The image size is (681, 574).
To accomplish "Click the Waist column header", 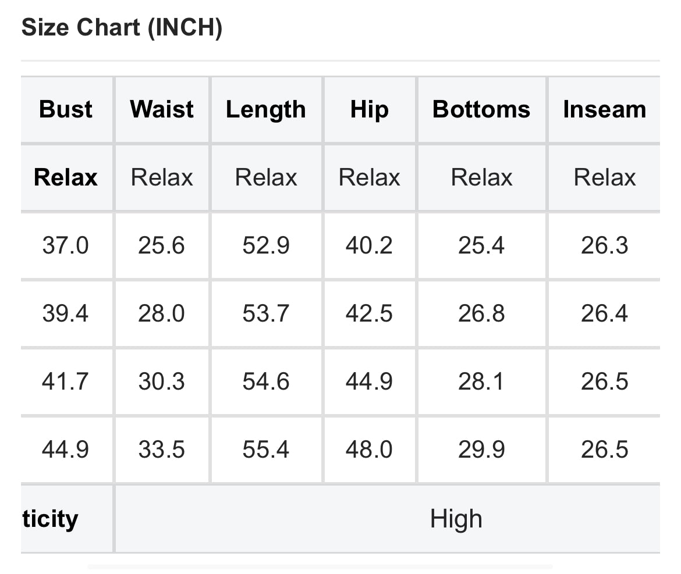I will coord(162,109).
